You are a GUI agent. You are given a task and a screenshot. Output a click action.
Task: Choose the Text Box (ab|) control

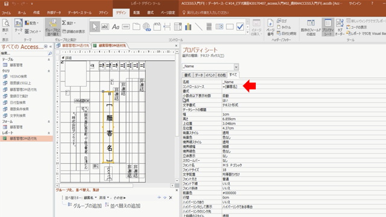click(x=105, y=27)
